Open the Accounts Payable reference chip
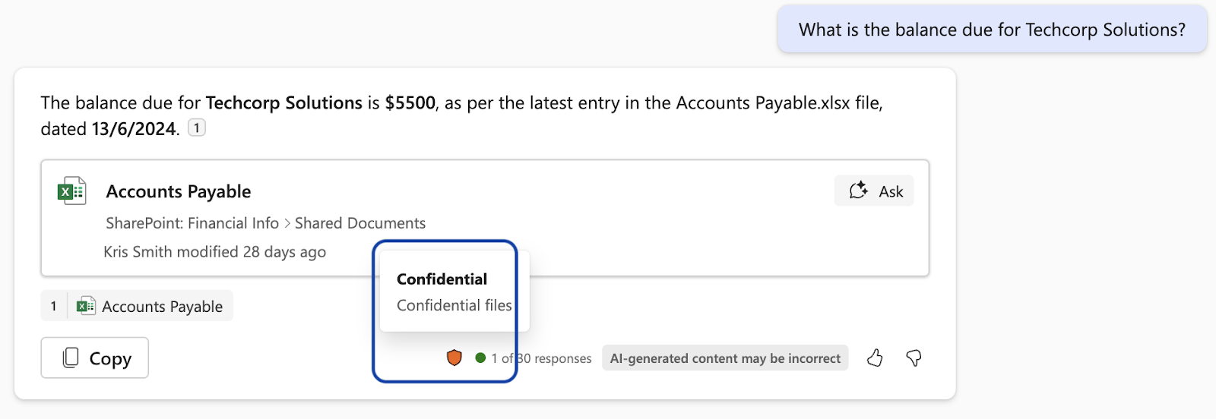 [x=137, y=306]
